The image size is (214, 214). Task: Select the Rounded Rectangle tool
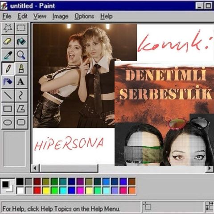click(21, 122)
